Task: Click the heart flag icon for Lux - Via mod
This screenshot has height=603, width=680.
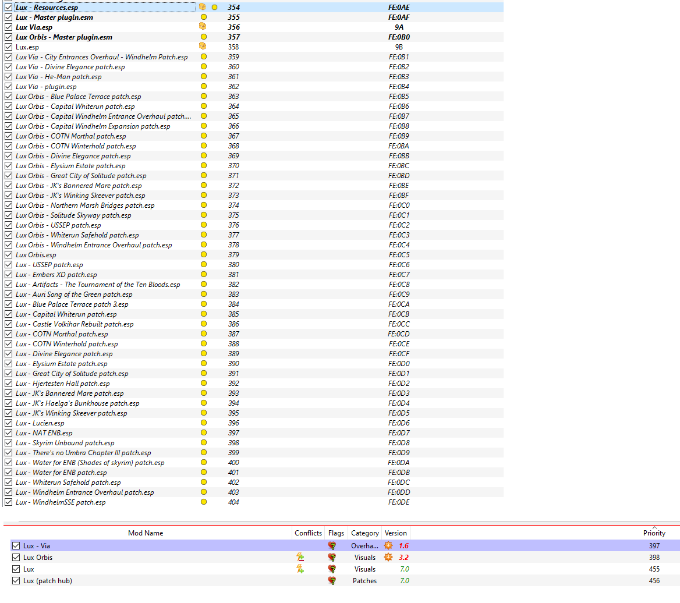Action: 332,546
